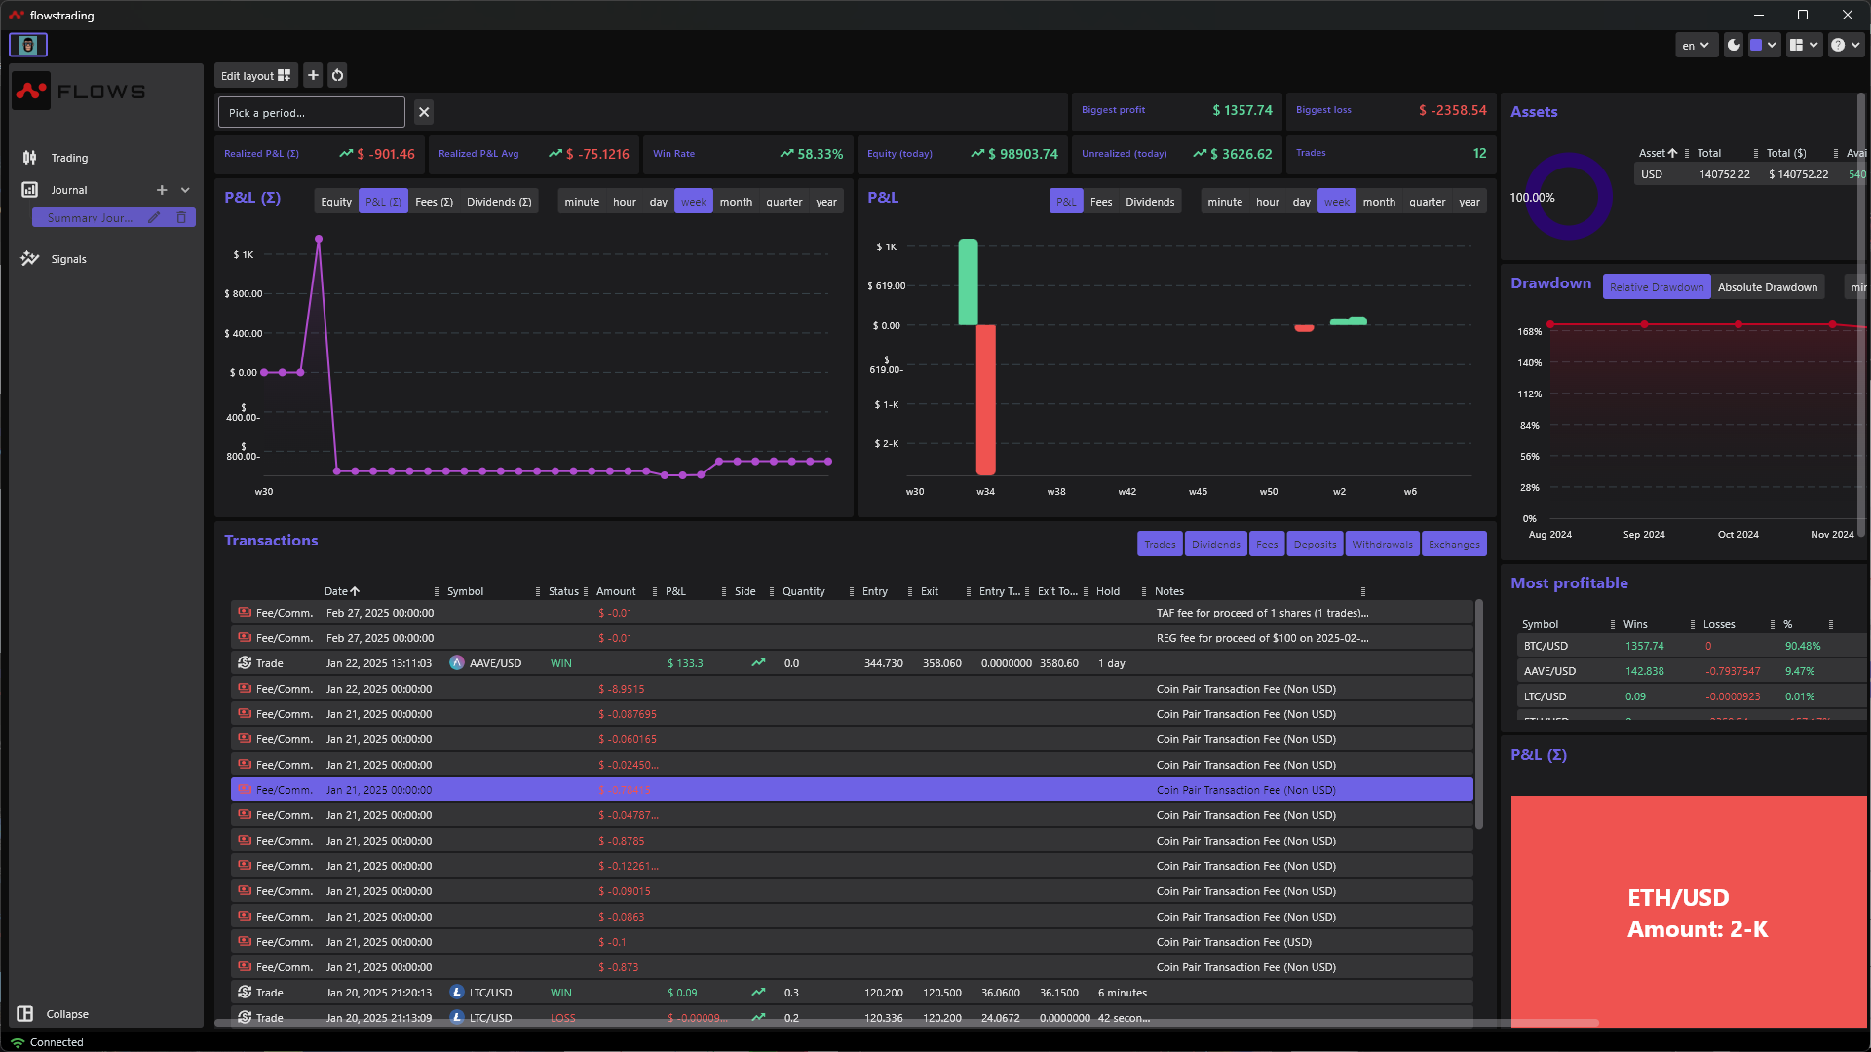This screenshot has height=1052, width=1871.
Task: Rename Summary Journal with the pencil icon
Action: (154, 218)
